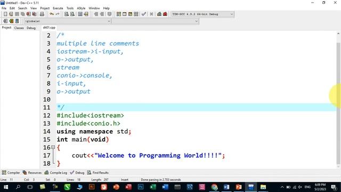Click the 'Welcome to Programming World!!!!' string
The image size is (341, 192).
coord(158,155)
